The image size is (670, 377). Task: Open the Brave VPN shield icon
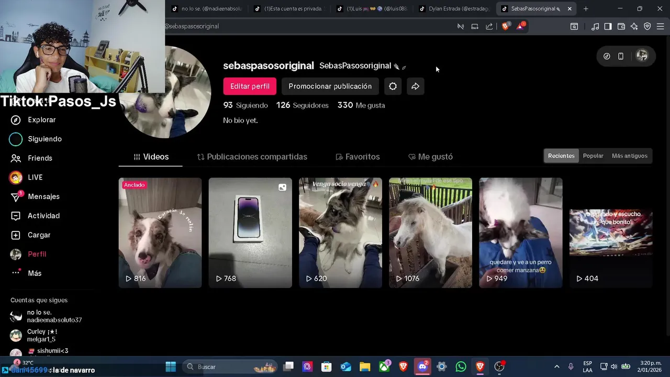(647, 26)
